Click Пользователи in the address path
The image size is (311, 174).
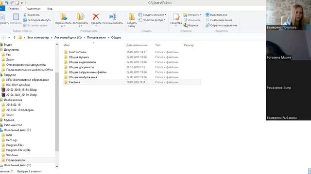[96, 38]
